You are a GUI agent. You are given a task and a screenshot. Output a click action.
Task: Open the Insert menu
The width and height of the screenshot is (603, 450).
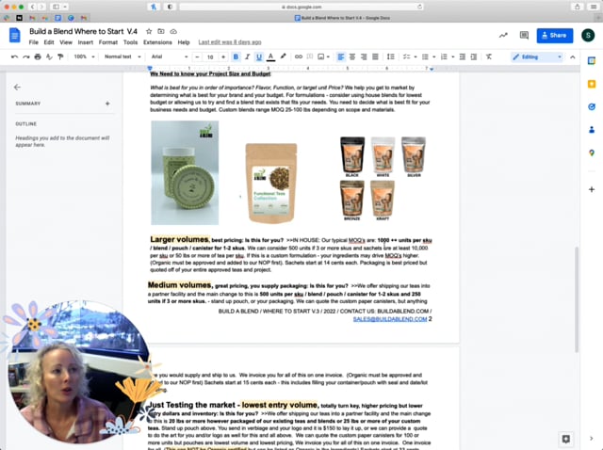point(85,42)
